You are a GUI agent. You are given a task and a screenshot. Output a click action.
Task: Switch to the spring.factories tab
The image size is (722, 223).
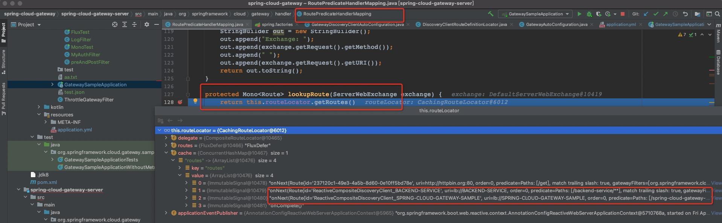tap(277, 24)
